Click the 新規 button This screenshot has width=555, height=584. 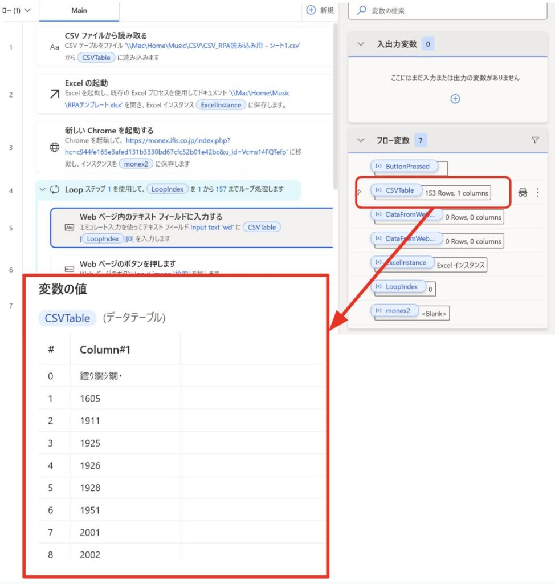pos(320,10)
